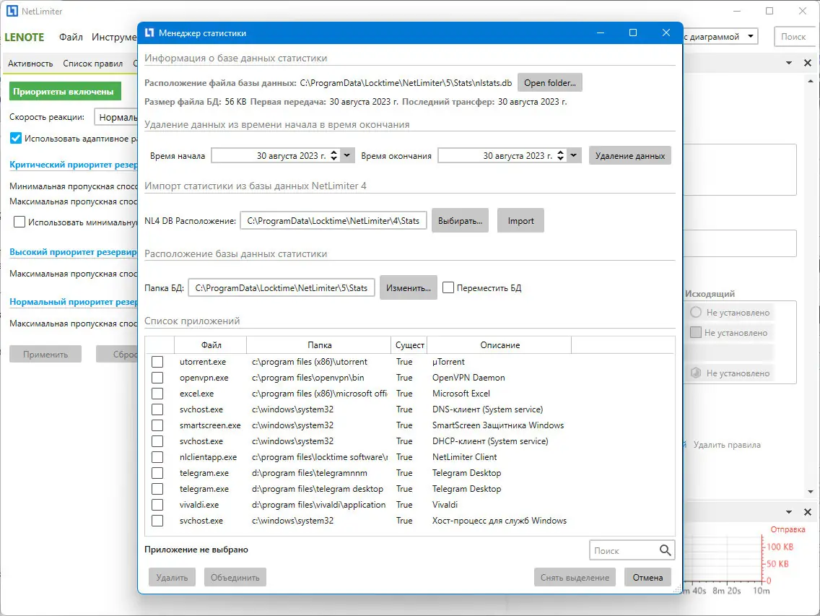Select the 'telegram desktop' folder row
Image resolution: width=820 pixels, height=616 pixels.
tap(410, 489)
